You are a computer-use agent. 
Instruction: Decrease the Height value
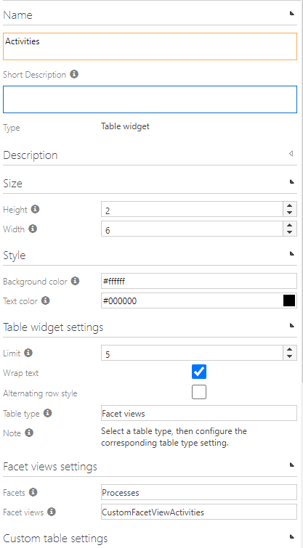point(289,213)
